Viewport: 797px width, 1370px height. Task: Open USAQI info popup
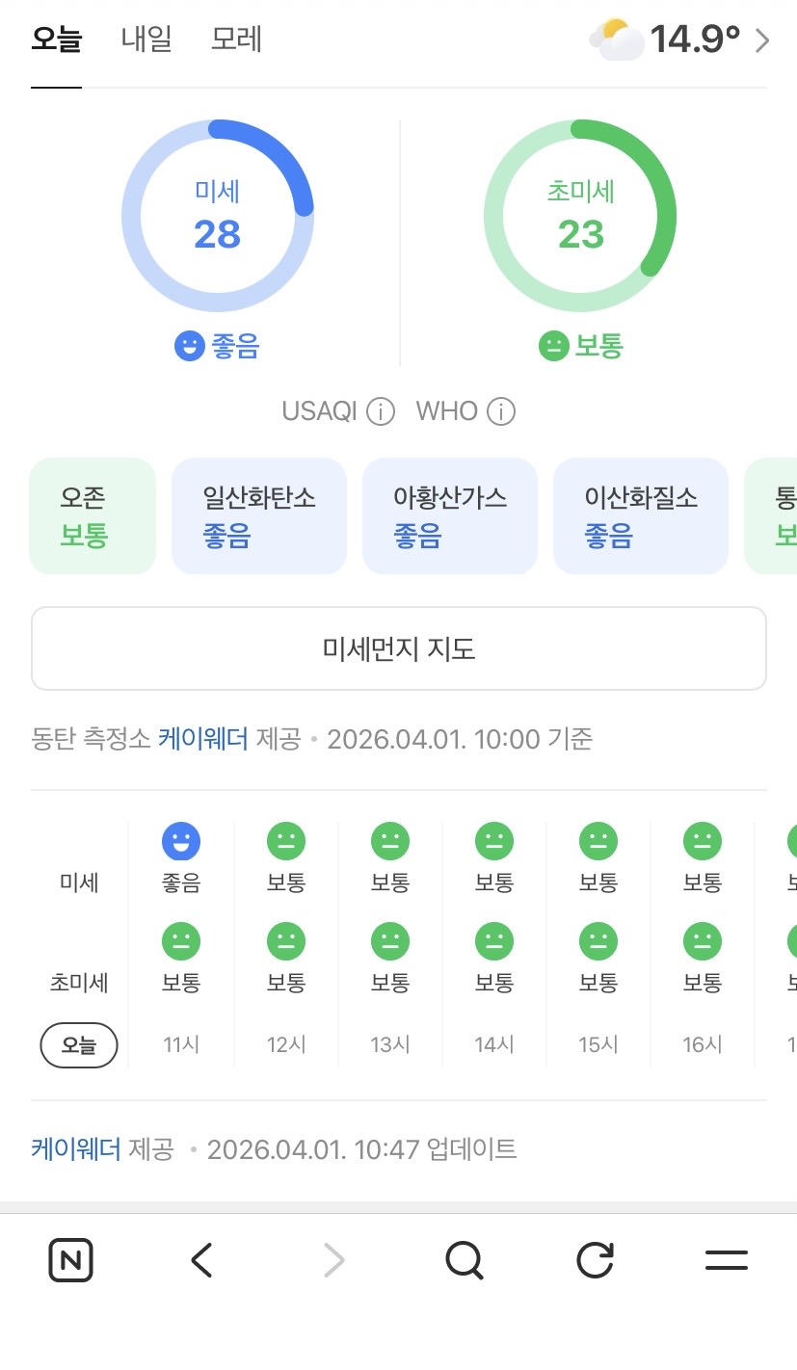tap(381, 410)
